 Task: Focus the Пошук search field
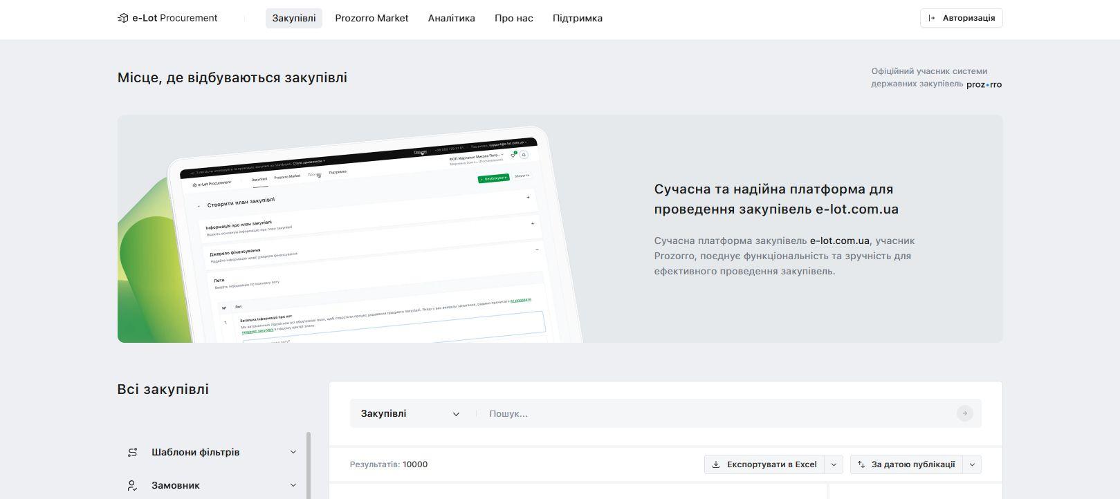pyautogui.click(x=719, y=414)
